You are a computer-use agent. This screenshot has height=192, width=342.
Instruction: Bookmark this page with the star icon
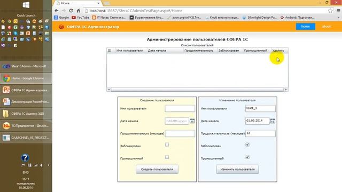pyautogui.click(x=330, y=11)
